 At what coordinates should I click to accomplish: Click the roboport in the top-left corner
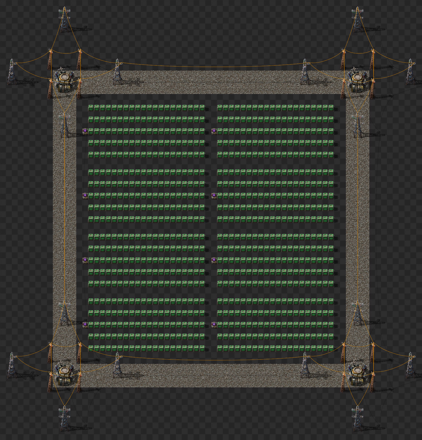pos(64,80)
